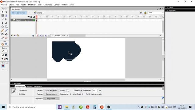This screenshot has width=195, height=110.
Task: Toggle outlines for all layers
Action: pyautogui.click(x=34, y=17)
